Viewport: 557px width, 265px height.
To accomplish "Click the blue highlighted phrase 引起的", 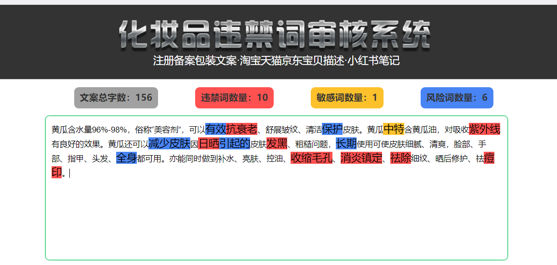I will (x=235, y=144).
